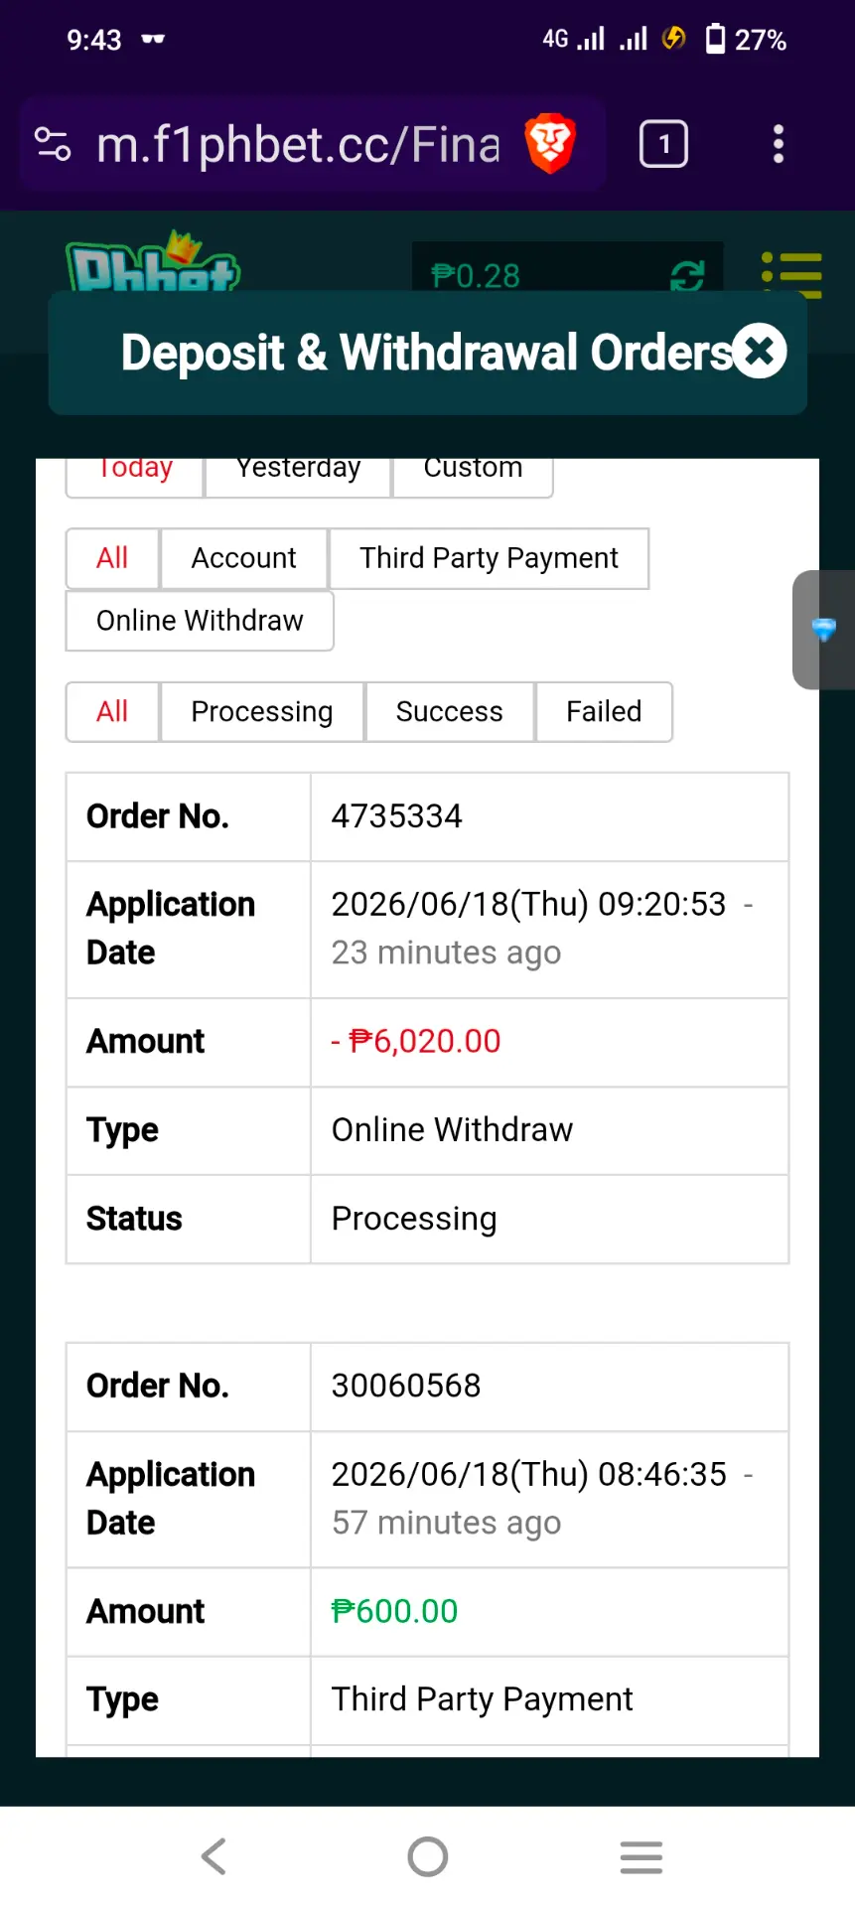The image size is (855, 1907).
Task: Tap the Android back navigation button
Action: click(214, 1856)
